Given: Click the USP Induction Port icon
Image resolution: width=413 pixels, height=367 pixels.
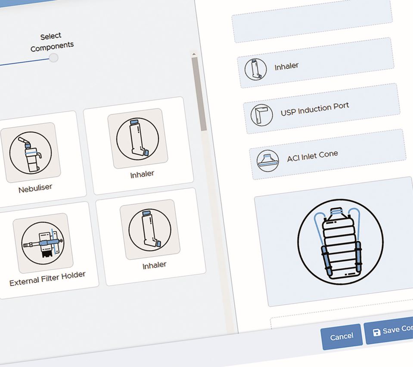Looking at the screenshot, I should pos(261,115).
